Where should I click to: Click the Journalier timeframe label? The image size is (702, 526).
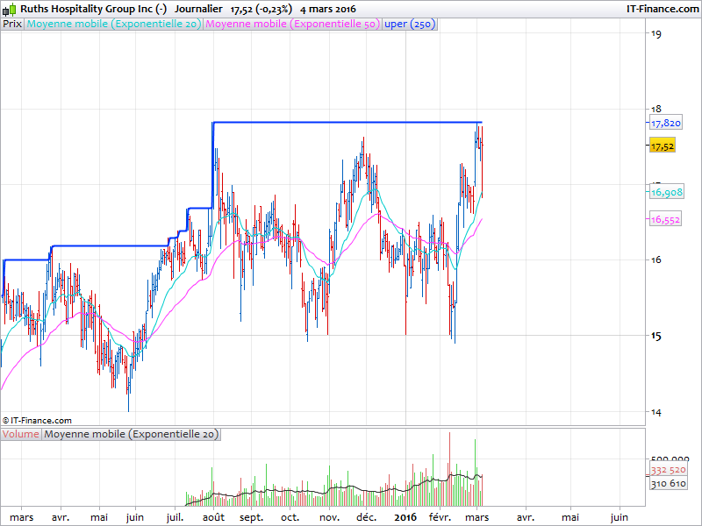click(198, 9)
